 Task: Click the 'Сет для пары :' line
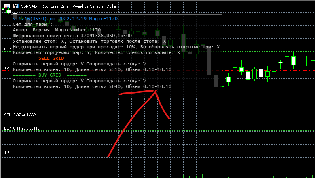32,25
